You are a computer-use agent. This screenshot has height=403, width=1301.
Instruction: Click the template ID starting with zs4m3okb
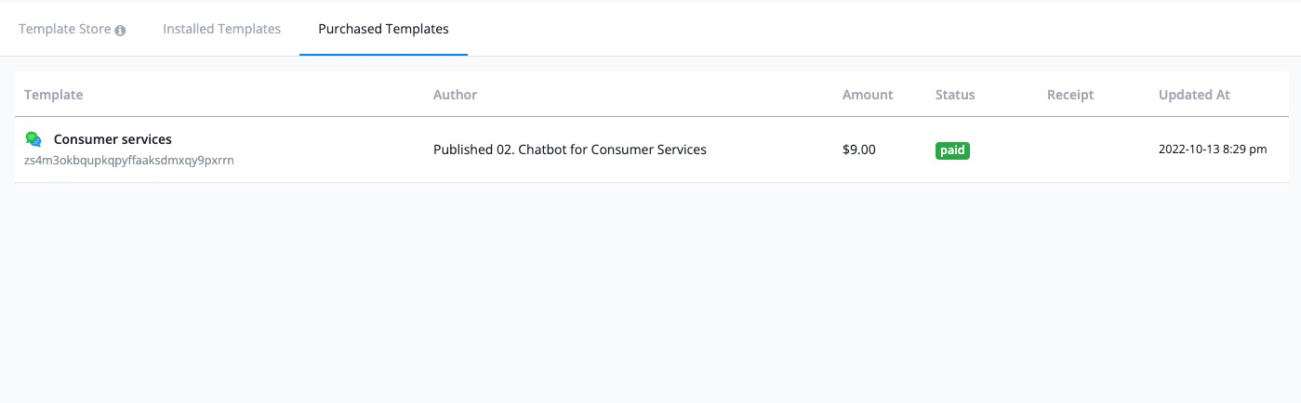coord(129,160)
